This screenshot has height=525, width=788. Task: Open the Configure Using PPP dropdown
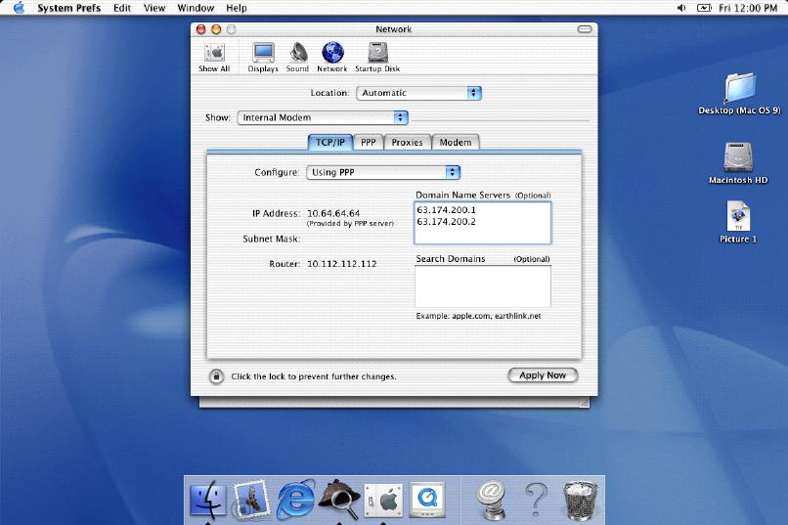coord(383,172)
